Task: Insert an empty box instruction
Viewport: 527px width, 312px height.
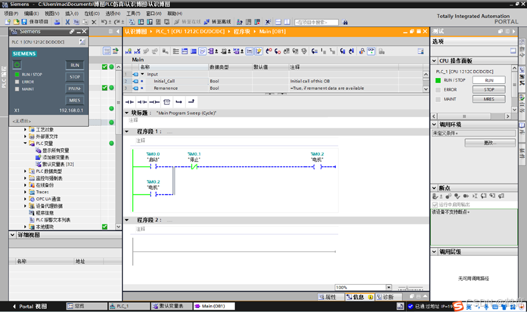Action: (167, 102)
